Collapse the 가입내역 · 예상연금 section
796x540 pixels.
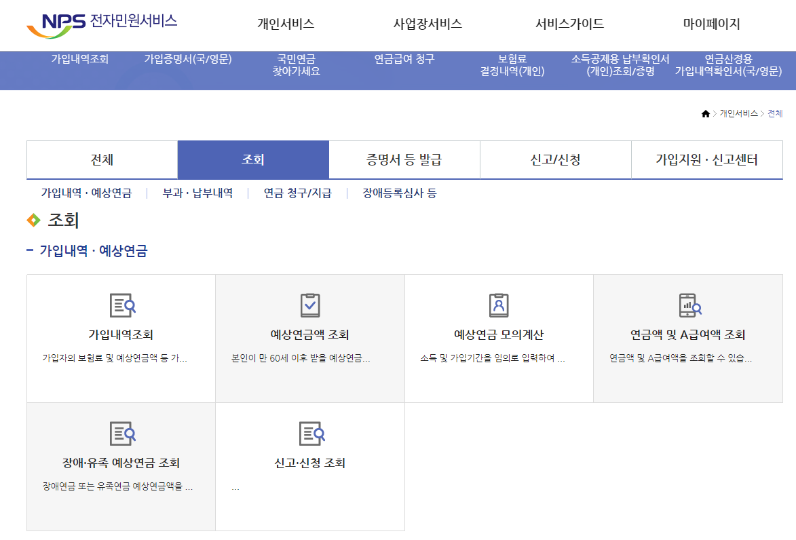(31, 251)
